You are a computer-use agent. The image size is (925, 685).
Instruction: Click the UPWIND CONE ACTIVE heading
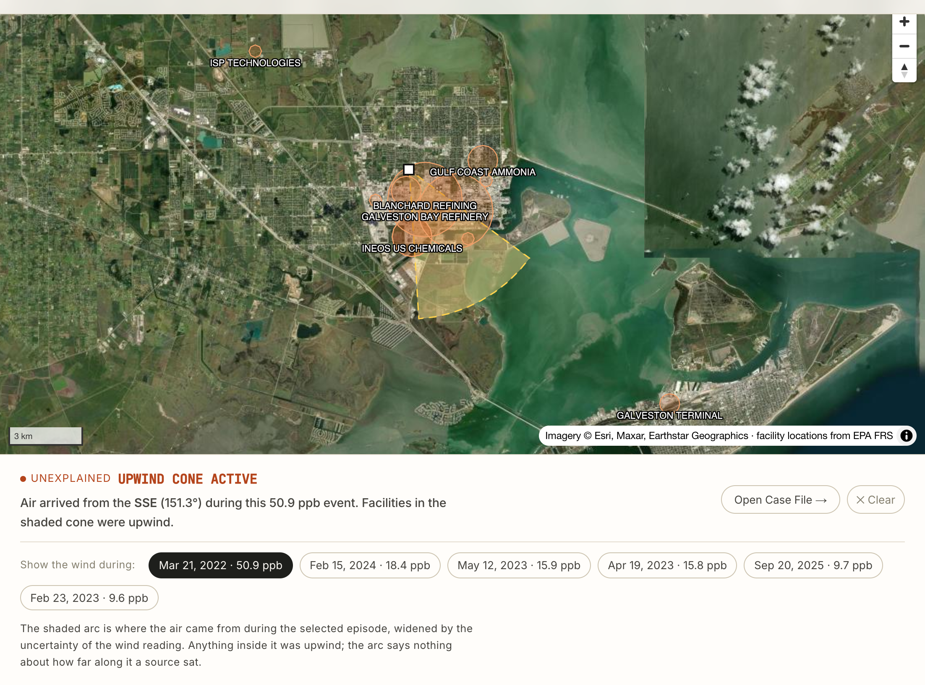coord(188,479)
